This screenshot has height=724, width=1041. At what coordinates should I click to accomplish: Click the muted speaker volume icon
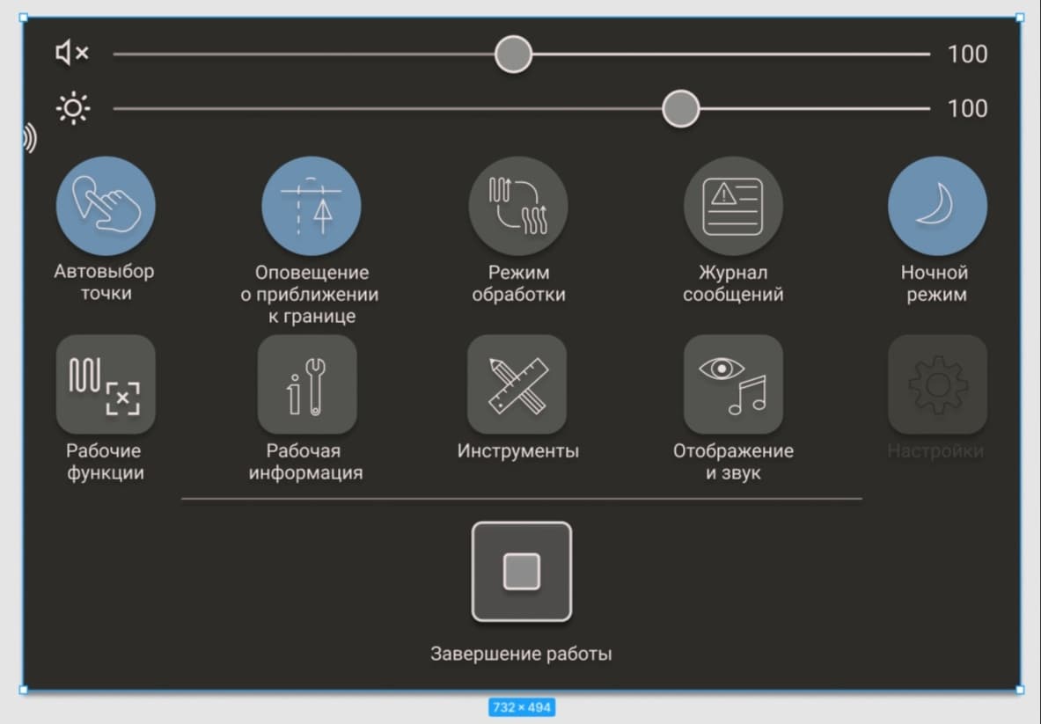point(72,54)
